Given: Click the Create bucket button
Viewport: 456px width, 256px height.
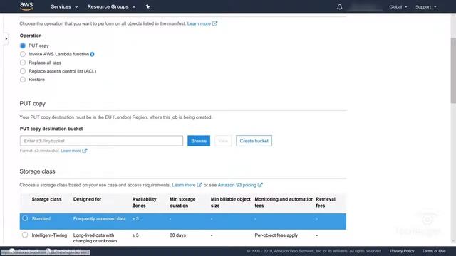Looking at the screenshot, I should pos(254,141).
